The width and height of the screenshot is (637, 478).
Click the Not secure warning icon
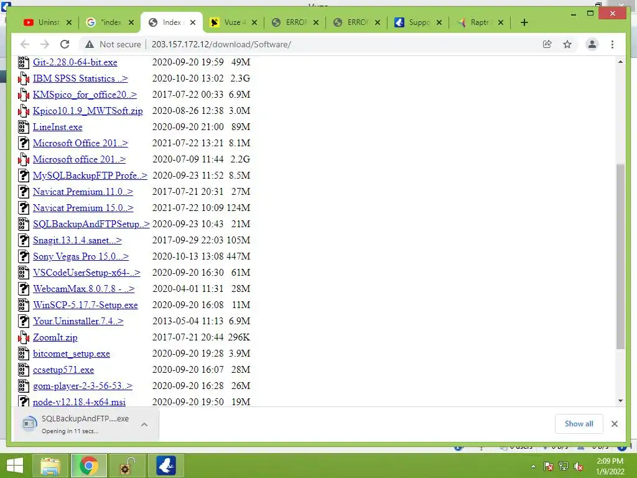click(x=90, y=44)
